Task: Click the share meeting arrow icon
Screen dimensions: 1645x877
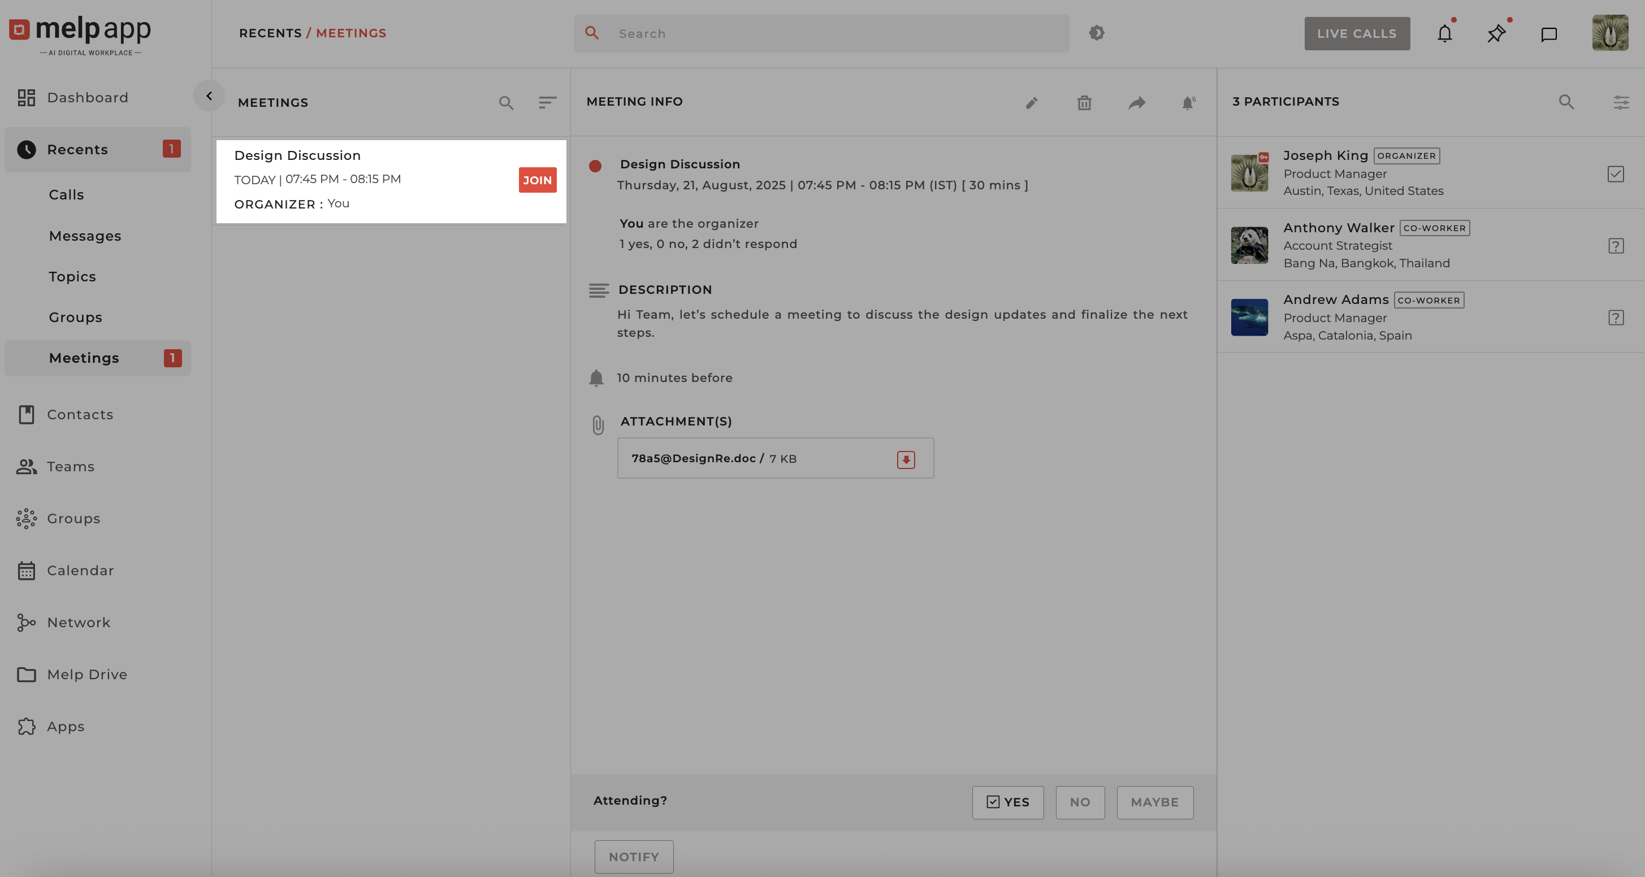Action: [1137, 103]
